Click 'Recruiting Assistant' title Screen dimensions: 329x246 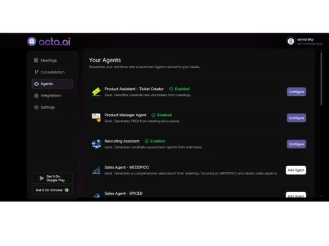tap(122, 141)
